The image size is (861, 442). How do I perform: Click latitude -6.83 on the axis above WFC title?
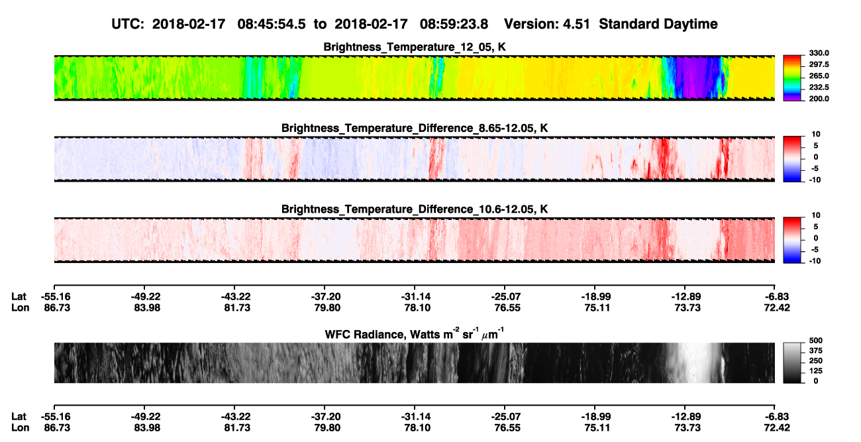click(775, 297)
